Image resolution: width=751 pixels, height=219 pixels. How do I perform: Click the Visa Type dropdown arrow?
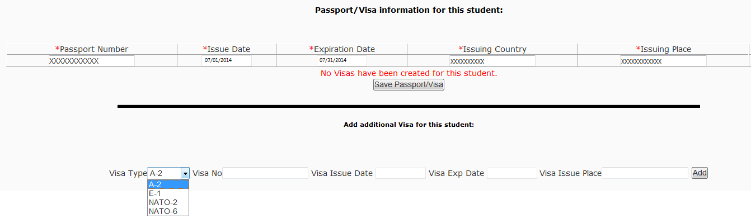coord(185,174)
